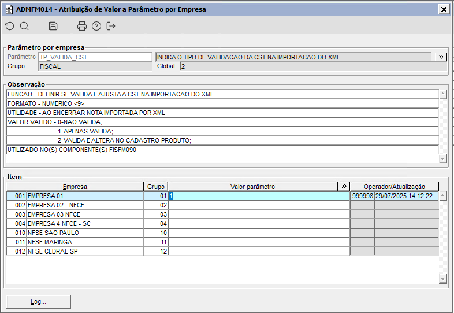
Task: Click the Empresa column header
Action: [x=75, y=187]
